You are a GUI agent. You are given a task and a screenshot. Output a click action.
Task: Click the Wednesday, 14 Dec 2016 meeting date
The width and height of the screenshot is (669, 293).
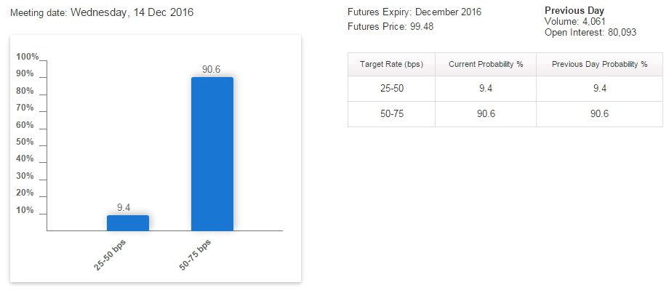point(132,13)
